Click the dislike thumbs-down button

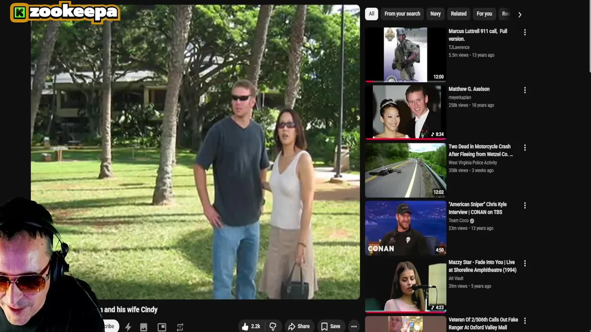(273, 326)
